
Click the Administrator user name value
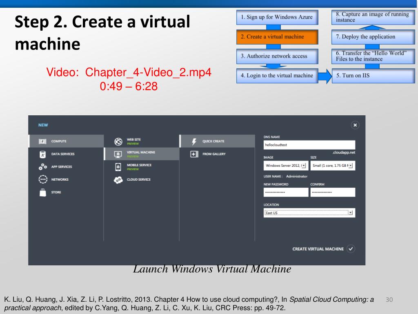pos(297,176)
